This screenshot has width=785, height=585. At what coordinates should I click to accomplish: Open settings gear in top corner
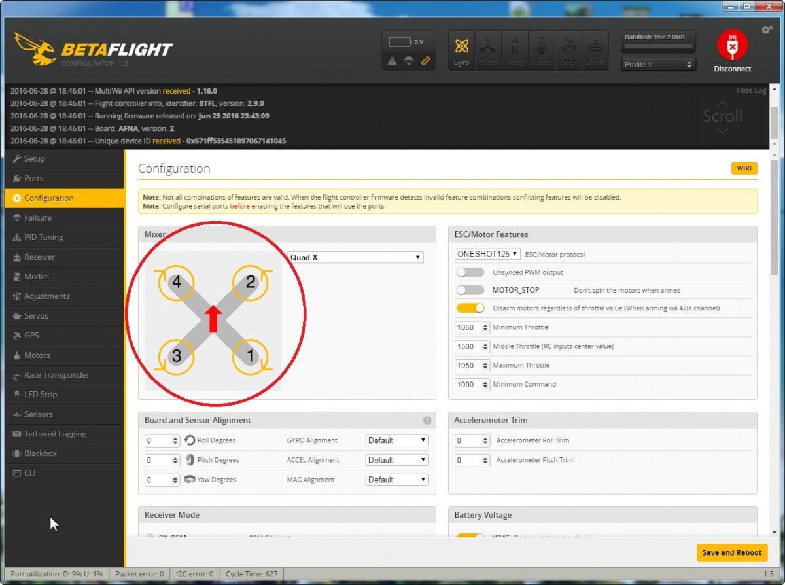pyautogui.click(x=767, y=30)
